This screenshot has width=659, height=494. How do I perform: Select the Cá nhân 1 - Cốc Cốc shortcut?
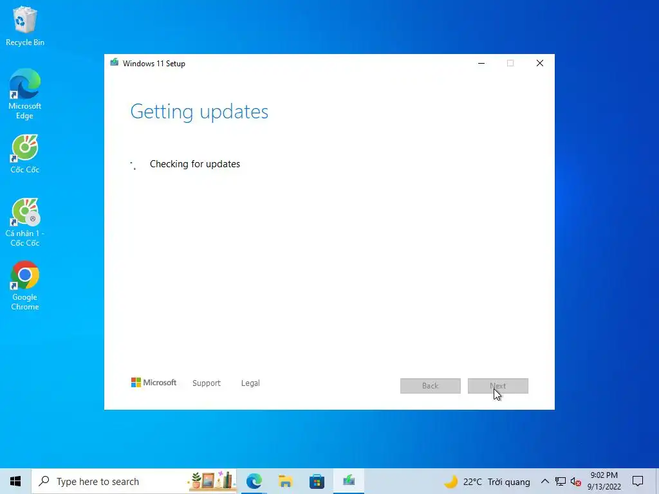coord(25,222)
